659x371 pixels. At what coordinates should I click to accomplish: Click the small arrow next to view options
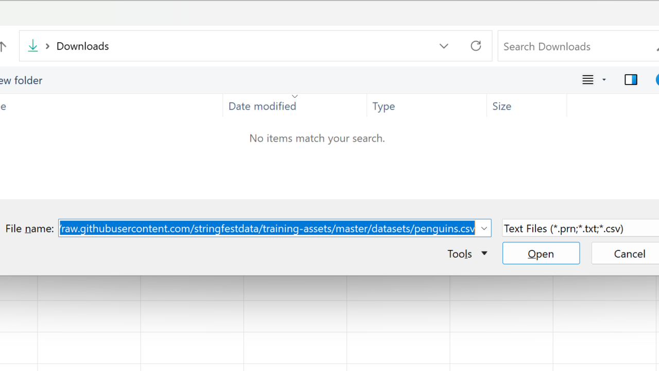pos(604,80)
